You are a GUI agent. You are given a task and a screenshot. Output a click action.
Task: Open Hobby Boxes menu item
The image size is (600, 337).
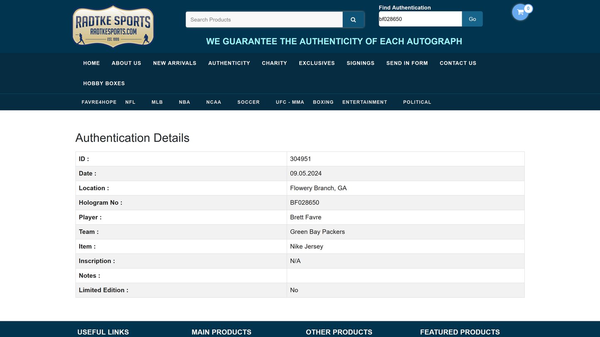(104, 83)
